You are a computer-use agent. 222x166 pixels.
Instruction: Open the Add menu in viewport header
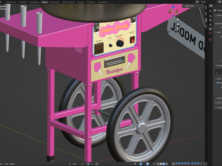coord(6,164)
